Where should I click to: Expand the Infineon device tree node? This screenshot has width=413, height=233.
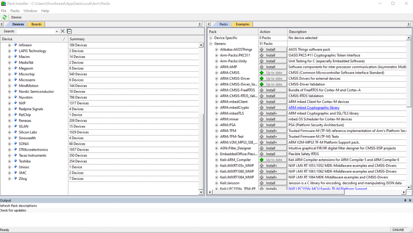(x=10, y=45)
